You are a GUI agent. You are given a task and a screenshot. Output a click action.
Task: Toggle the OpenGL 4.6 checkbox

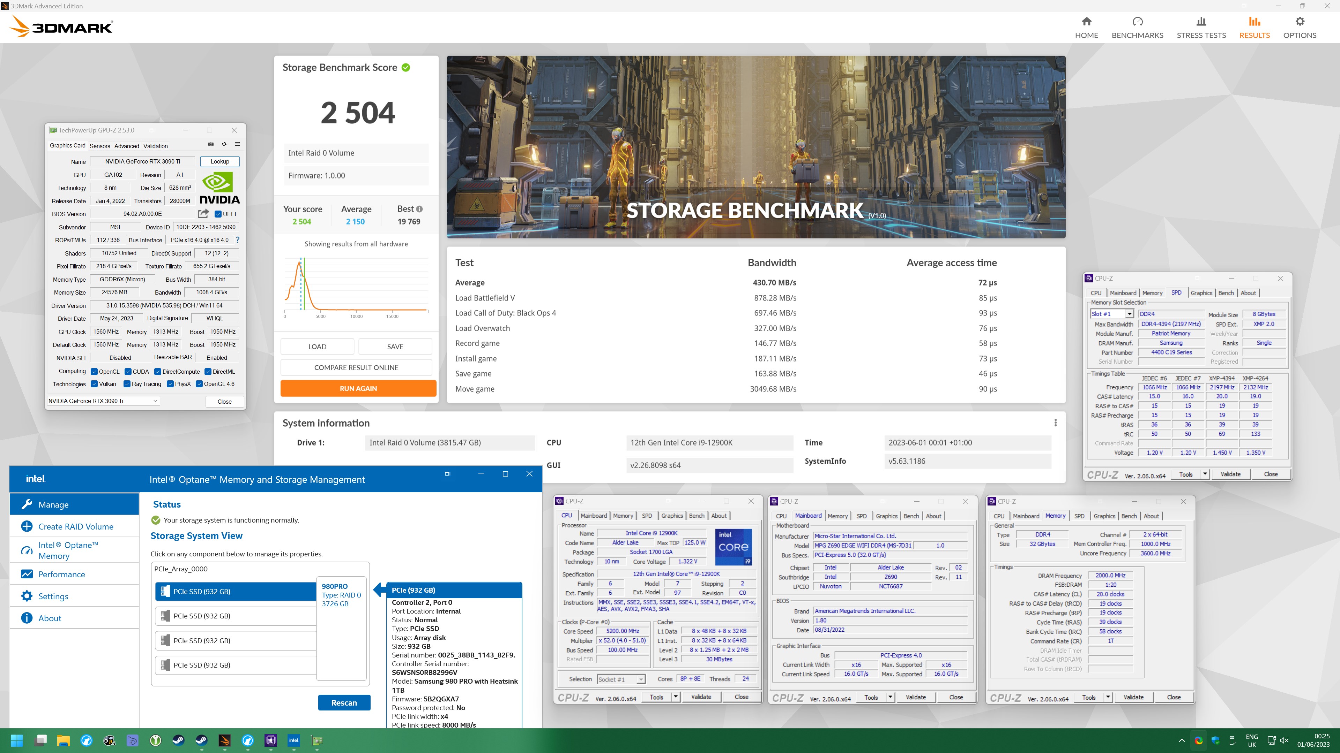(199, 384)
